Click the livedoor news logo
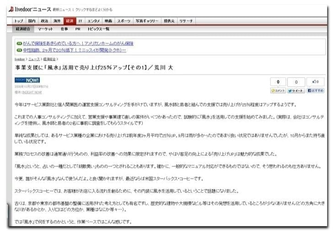 click(x=30, y=9)
